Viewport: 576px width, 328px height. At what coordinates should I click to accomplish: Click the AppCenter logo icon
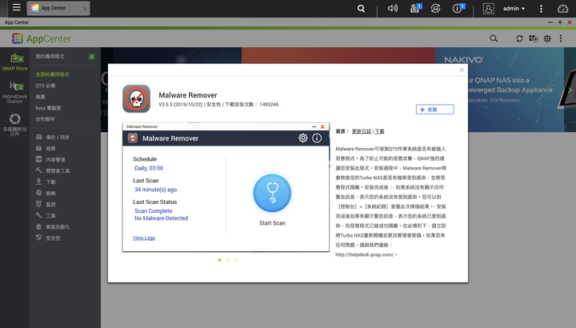tap(18, 38)
